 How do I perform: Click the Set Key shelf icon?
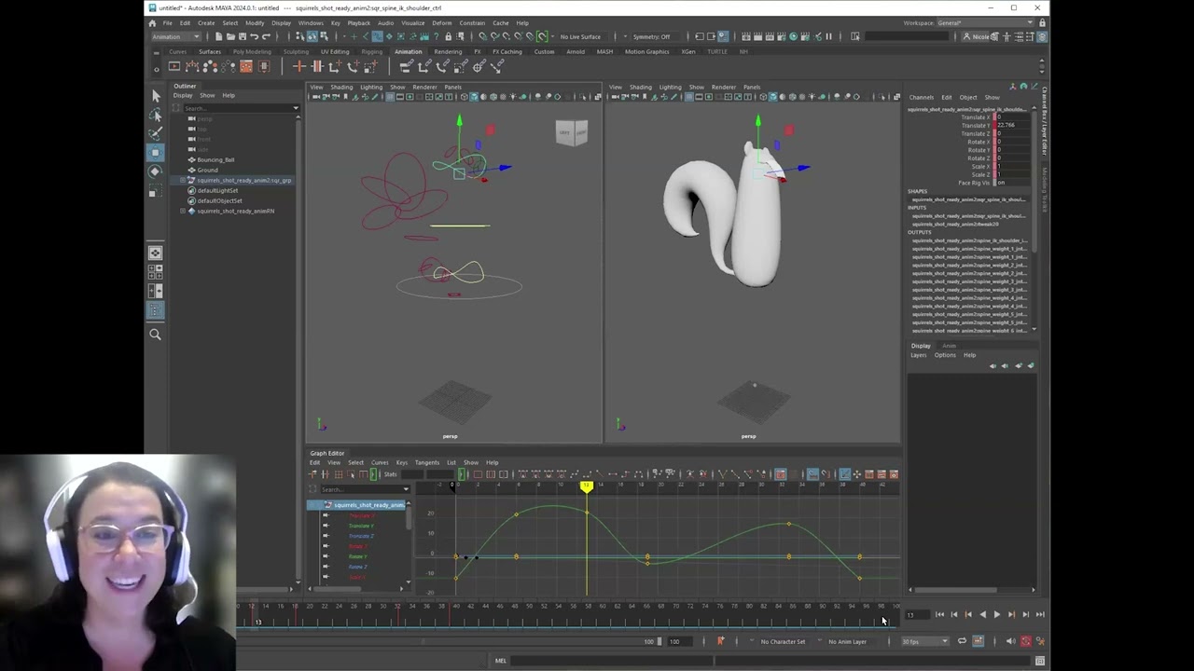pyautogui.click(x=299, y=66)
